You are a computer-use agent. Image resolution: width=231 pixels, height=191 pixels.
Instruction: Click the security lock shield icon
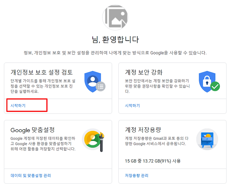coord(209,82)
